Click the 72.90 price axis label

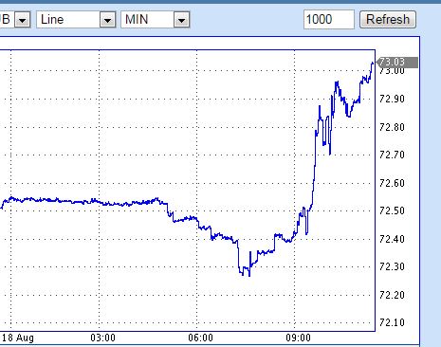point(392,100)
